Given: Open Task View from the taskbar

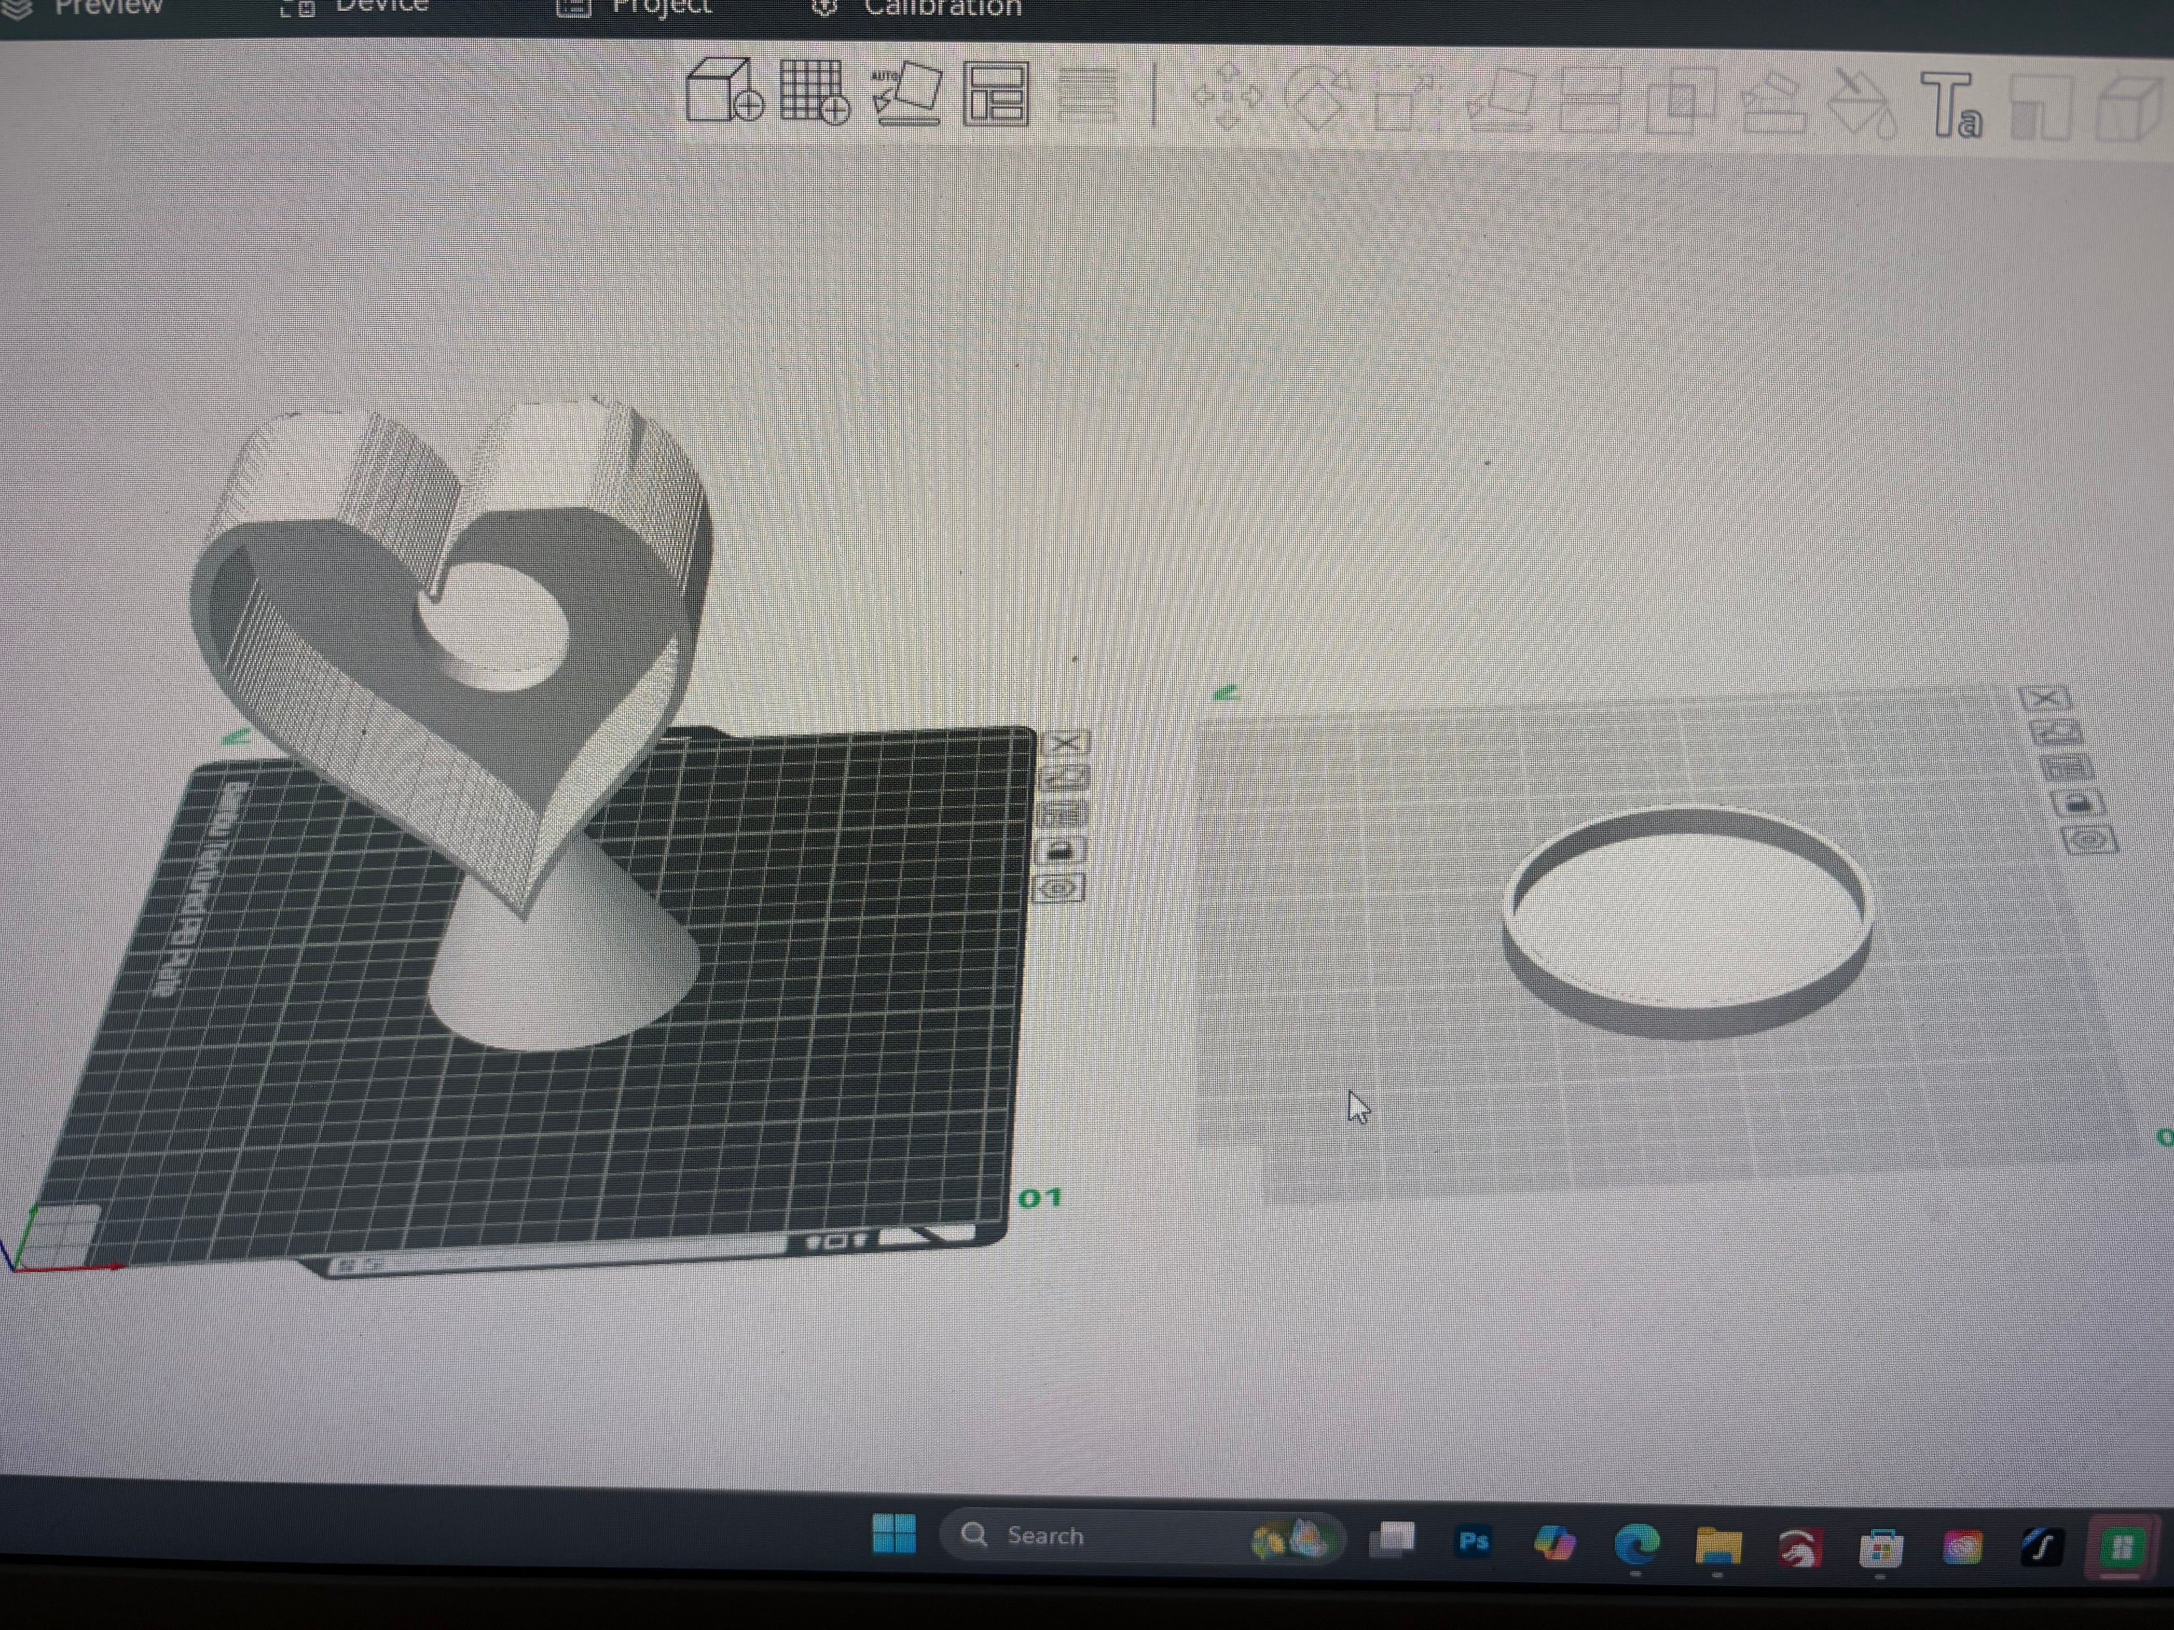Looking at the screenshot, I should [x=1393, y=1539].
